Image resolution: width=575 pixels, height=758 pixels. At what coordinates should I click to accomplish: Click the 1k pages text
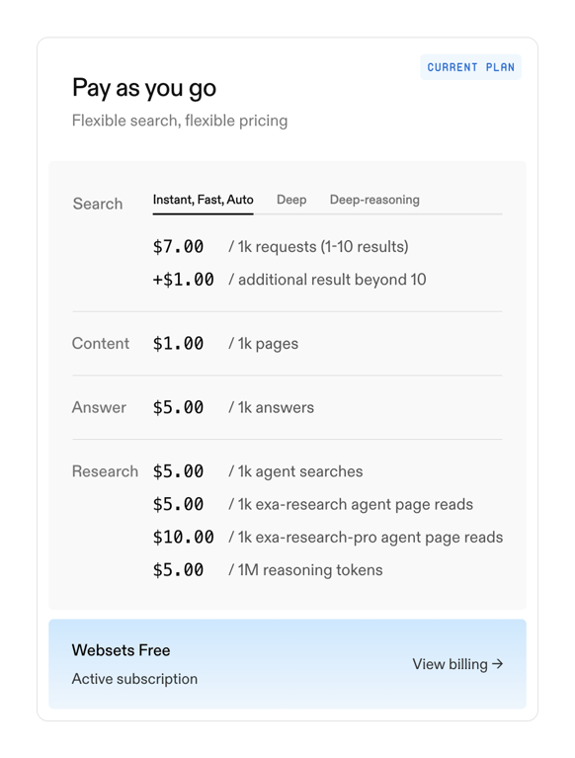(264, 344)
